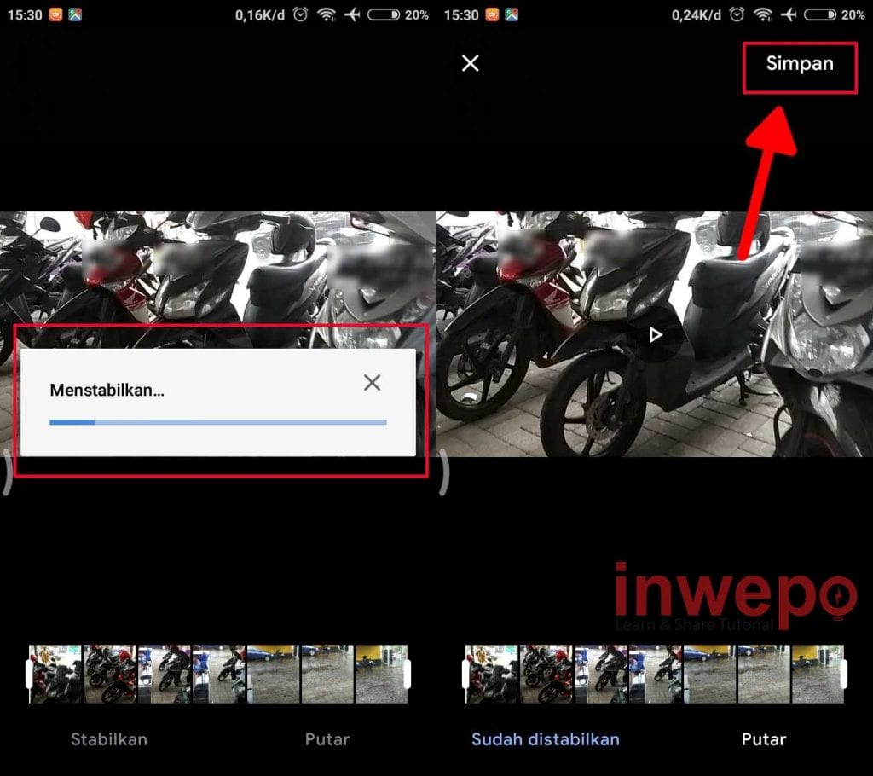Viewport: 873px width, 776px height.
Task: Tap the Google Maps icon in left status bar
Action: click(75, 14)
